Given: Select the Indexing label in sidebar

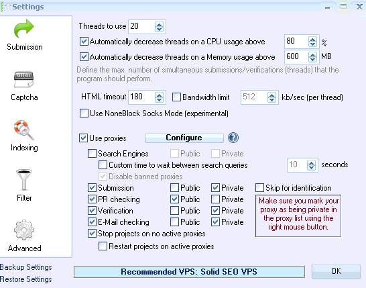Looking at the screenshot, I should tap(24, 148).
